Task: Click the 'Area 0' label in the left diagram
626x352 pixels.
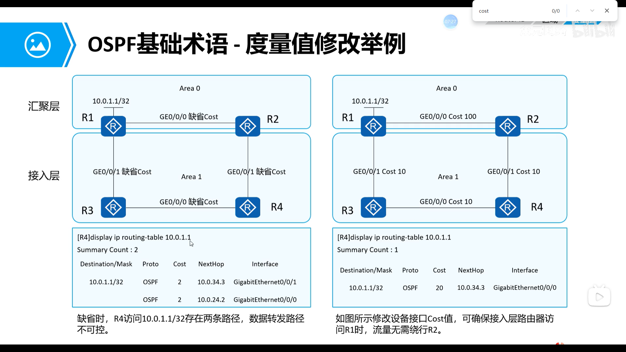Action: [190, 88]
